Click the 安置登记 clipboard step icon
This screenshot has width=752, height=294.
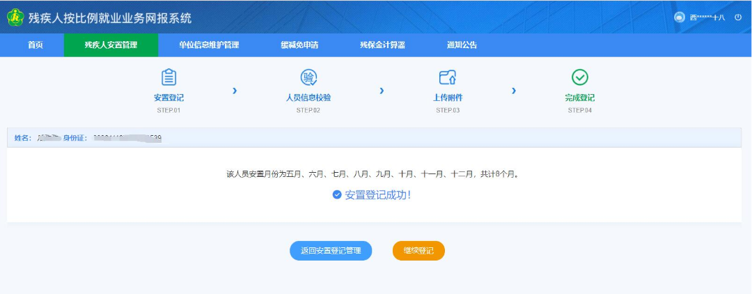pos(169,77)
